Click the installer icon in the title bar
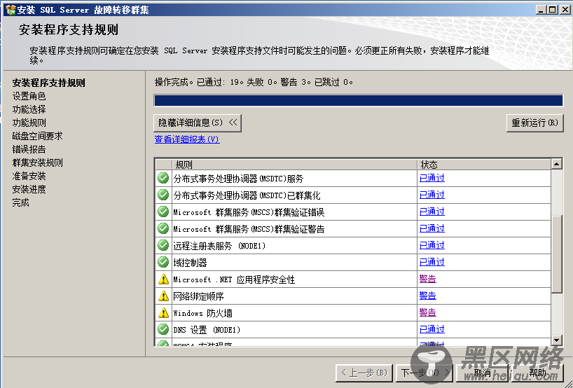Screen dimensions: 573x388 click(11, 10)
